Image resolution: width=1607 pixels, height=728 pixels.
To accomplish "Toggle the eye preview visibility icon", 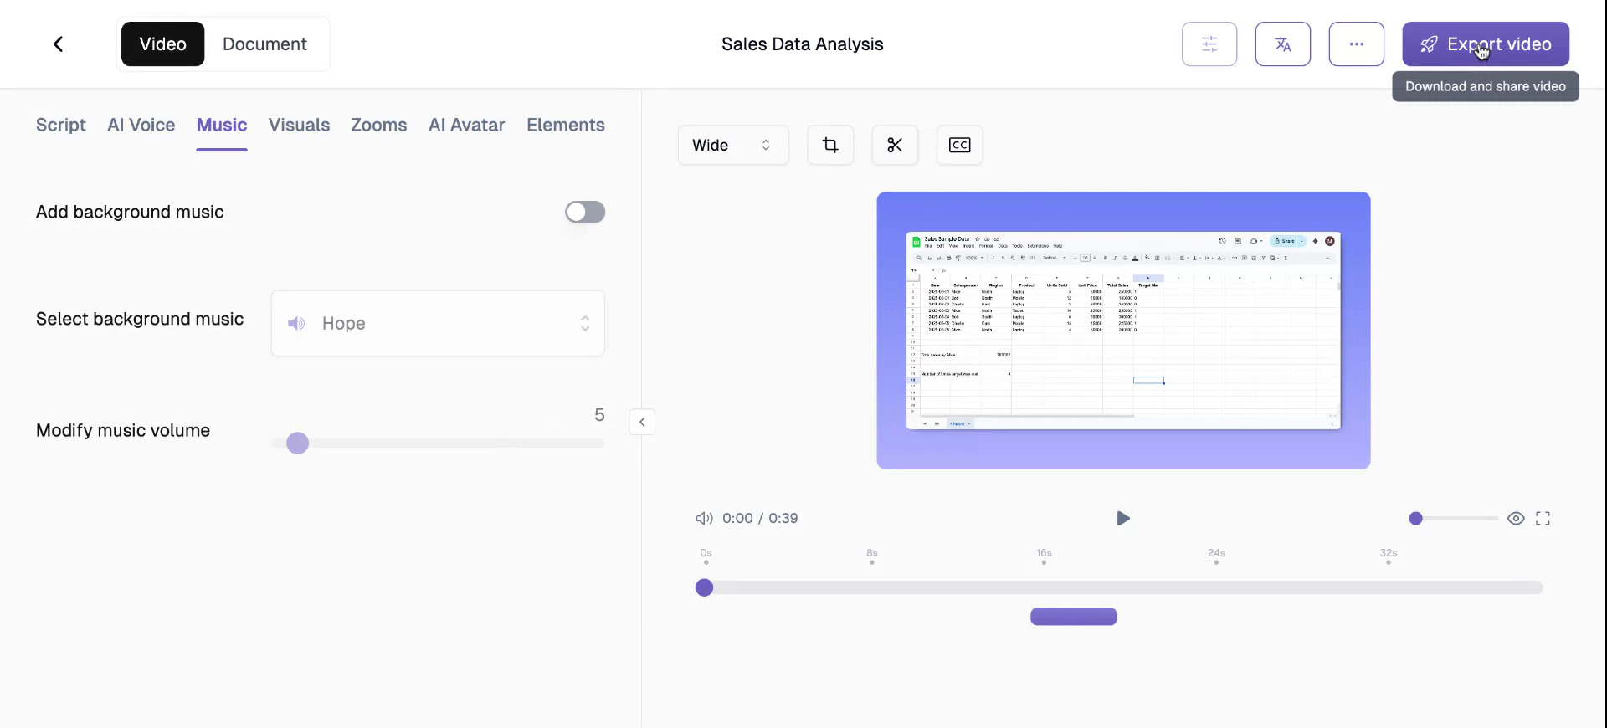I will (x=1516, y=519).
